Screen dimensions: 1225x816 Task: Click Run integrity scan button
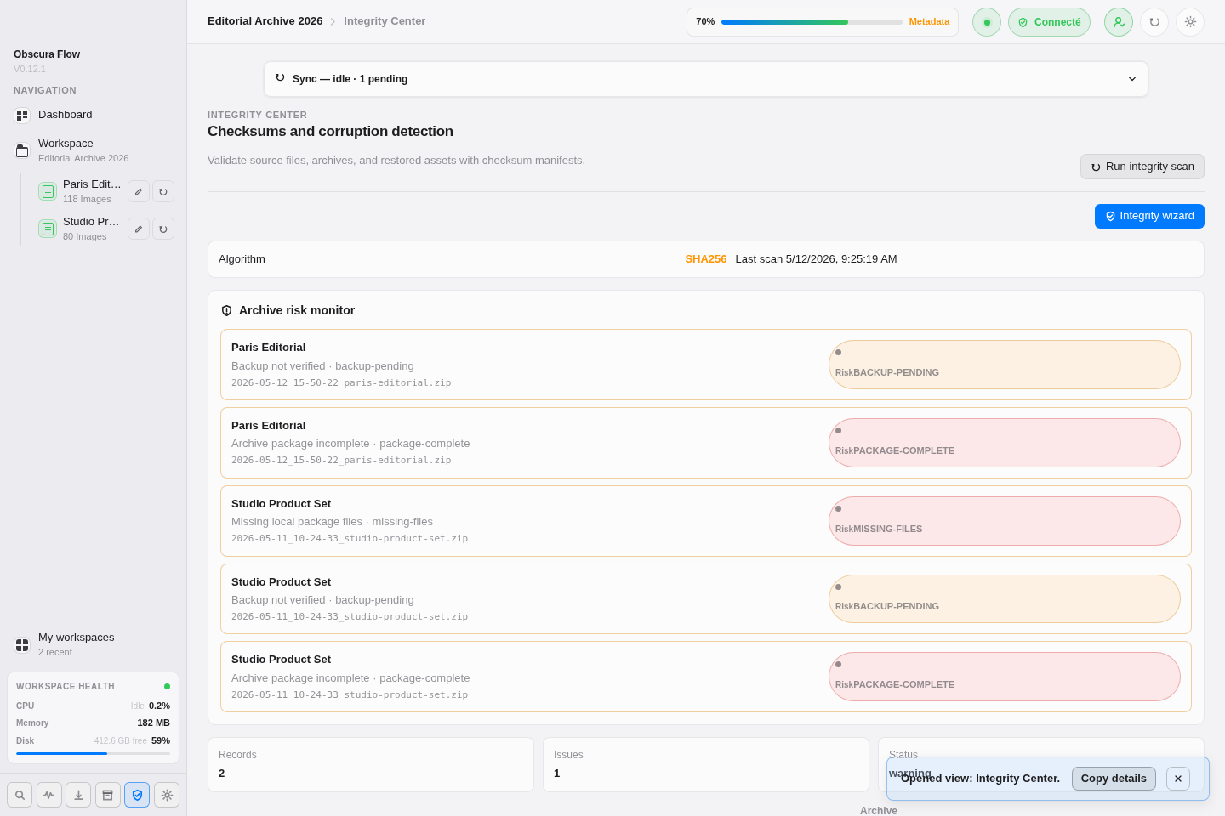[1142, 167]
